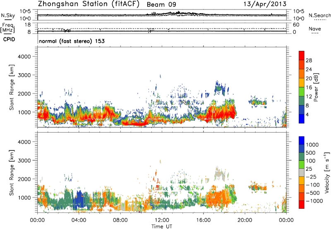Click the "CPID" row label
331x229 pixels.
tap(9, 39)
